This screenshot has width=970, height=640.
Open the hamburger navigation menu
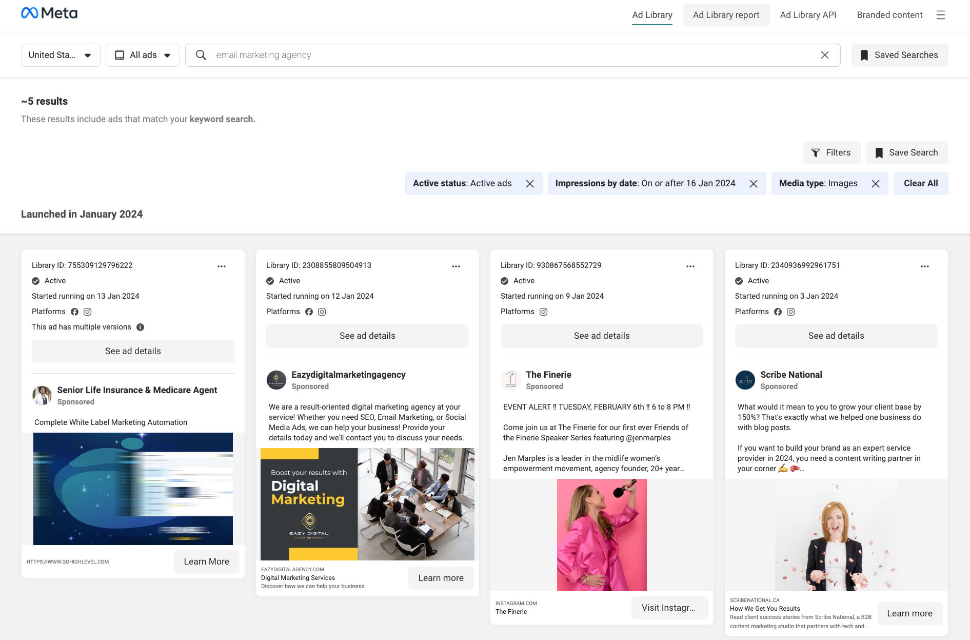[942, 15]
